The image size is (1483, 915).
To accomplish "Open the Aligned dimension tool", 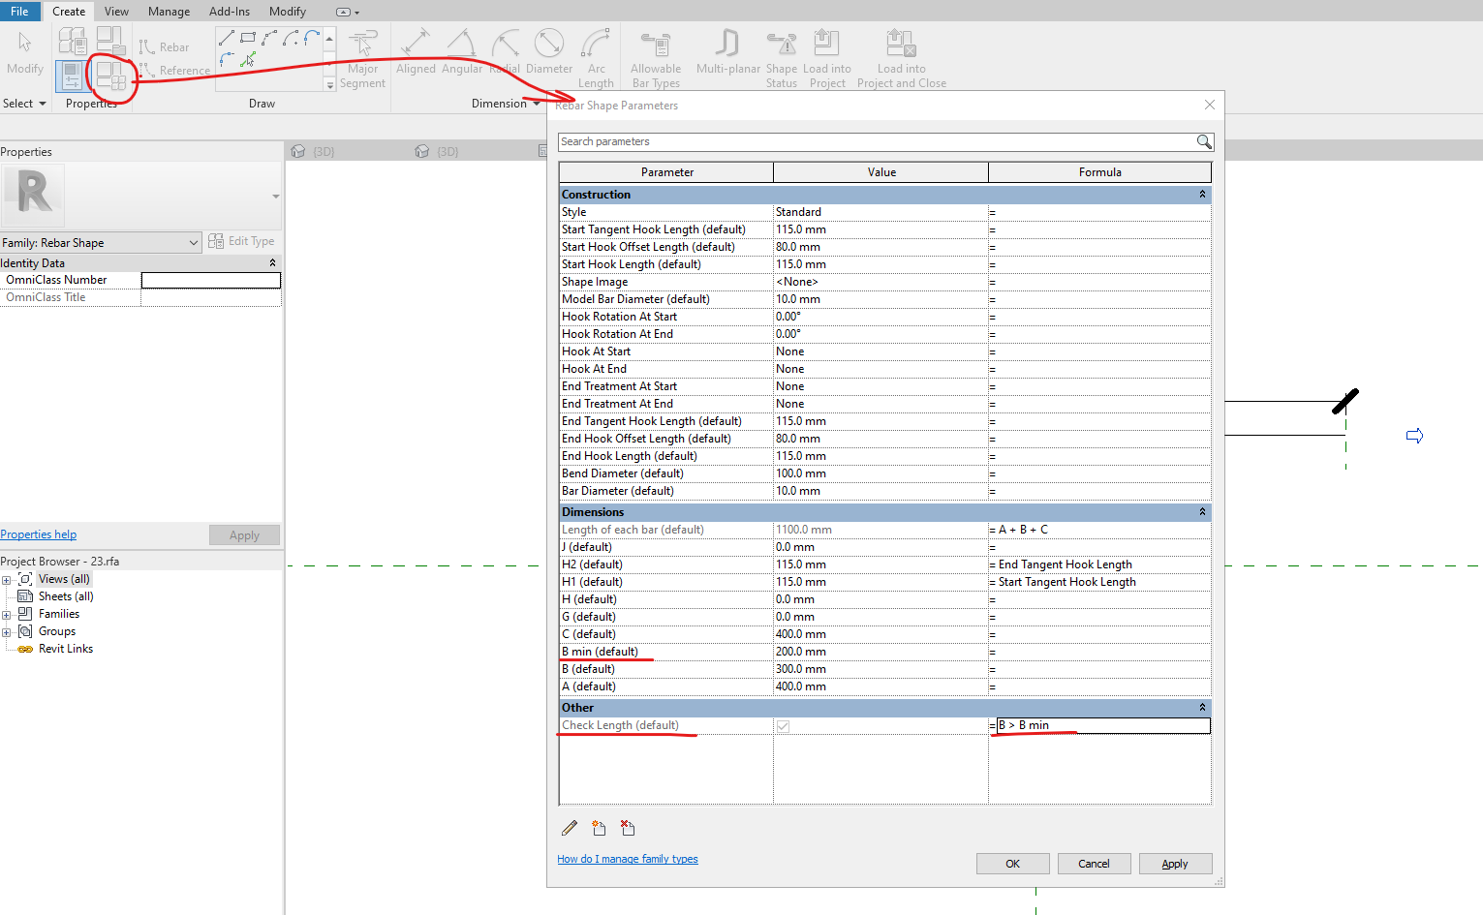I will tap(416, 53).
